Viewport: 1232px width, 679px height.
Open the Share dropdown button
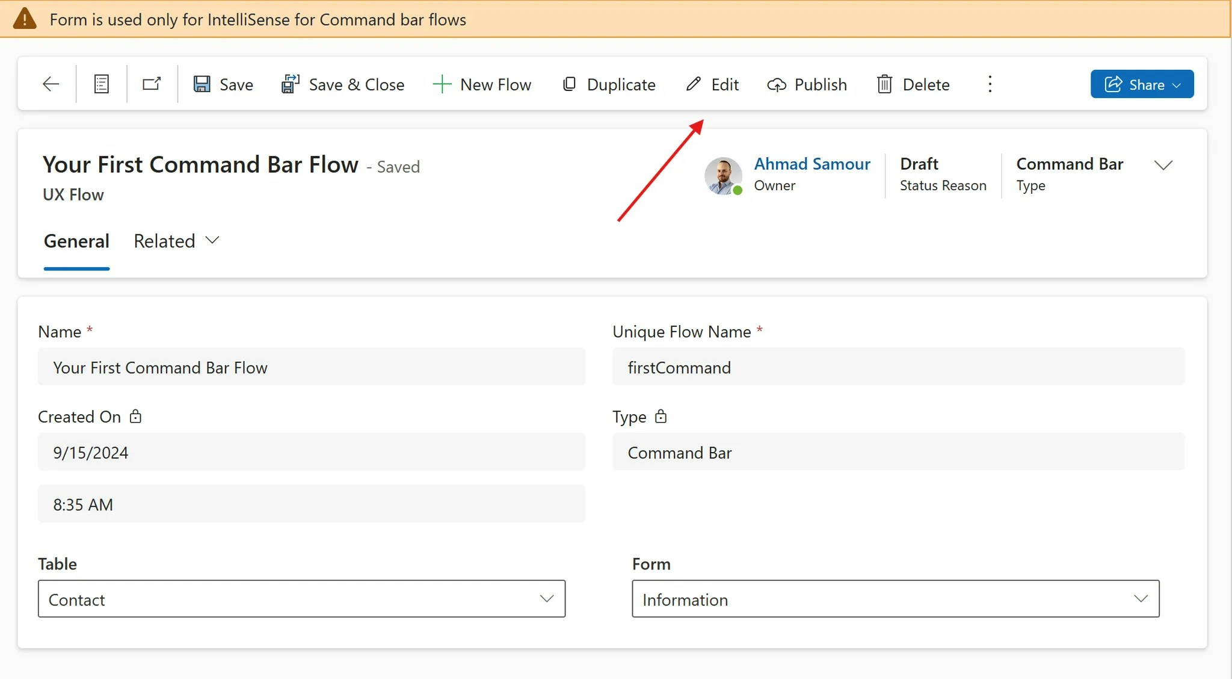tap(1142, 84)
